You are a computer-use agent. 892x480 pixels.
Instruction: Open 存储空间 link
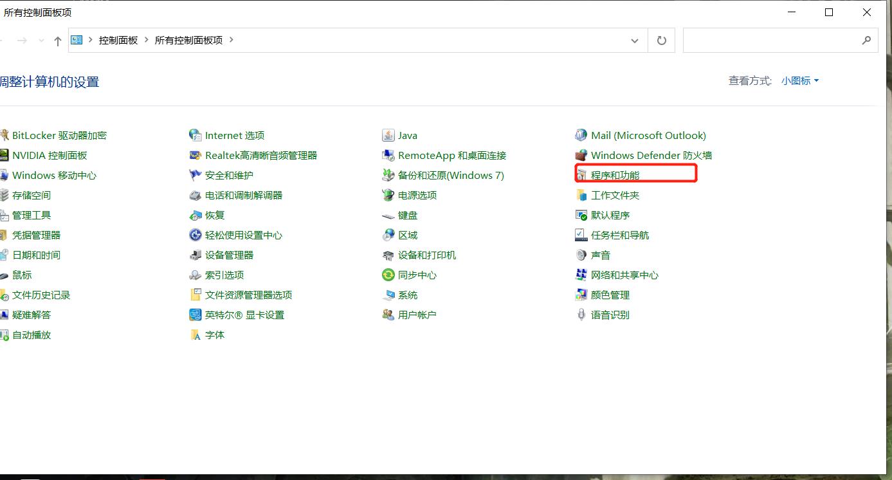32,195
